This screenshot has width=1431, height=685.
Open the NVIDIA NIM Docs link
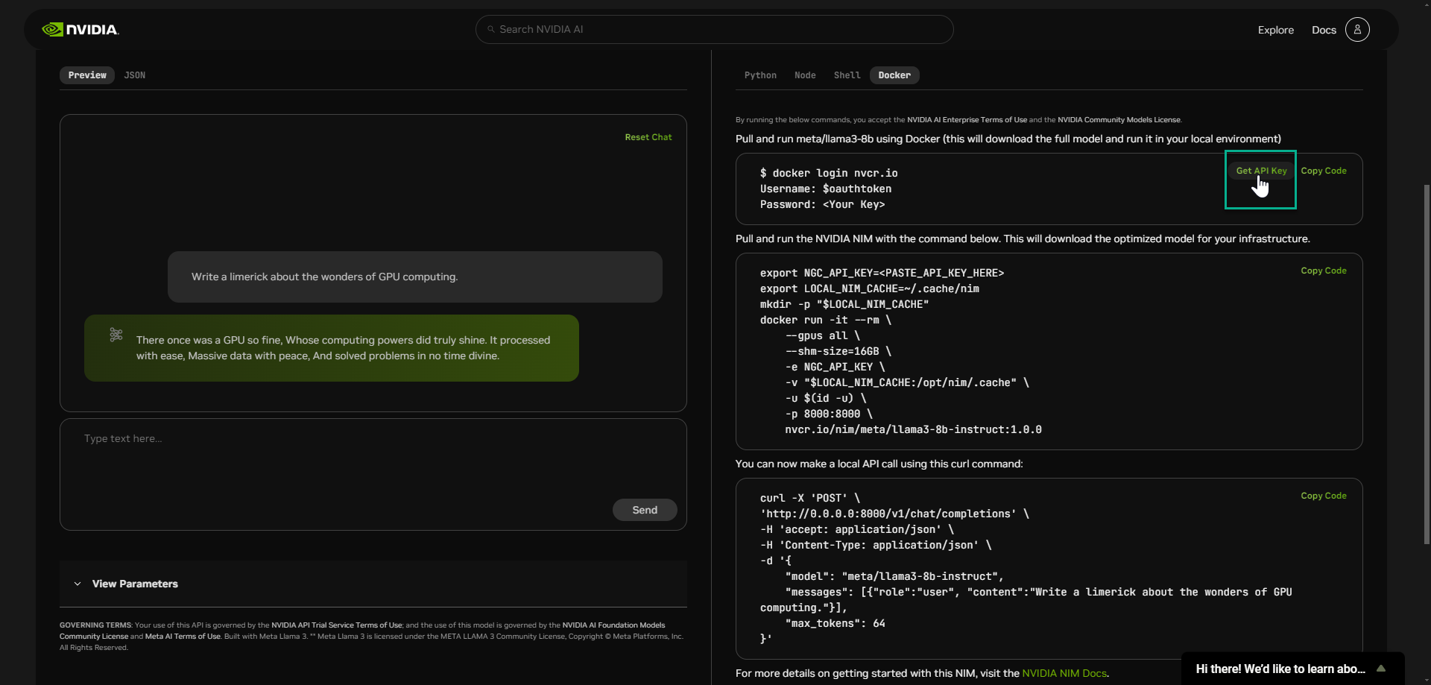click(x=1064, y=672)
